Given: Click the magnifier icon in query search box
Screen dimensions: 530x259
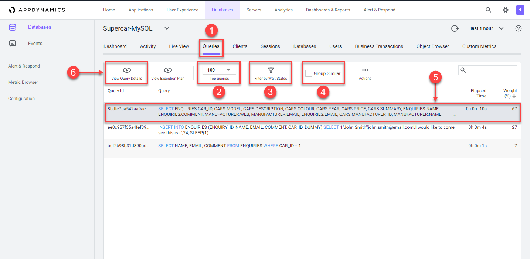Looking at the screenshot, I should [463, 70].
